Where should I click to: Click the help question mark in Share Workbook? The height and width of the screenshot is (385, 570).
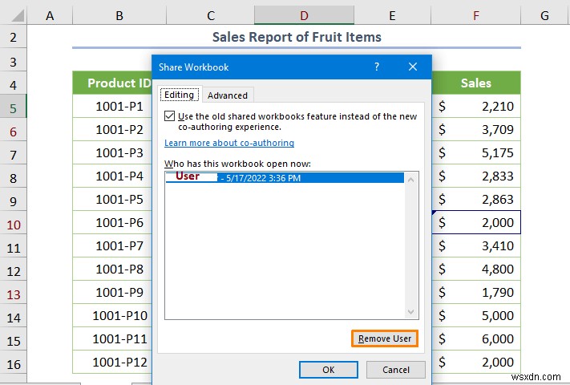pos(377,68)
